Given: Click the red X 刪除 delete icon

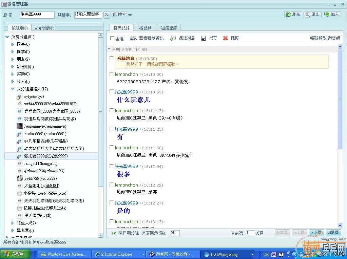Looking at the screenshot, I should [225, 38].
